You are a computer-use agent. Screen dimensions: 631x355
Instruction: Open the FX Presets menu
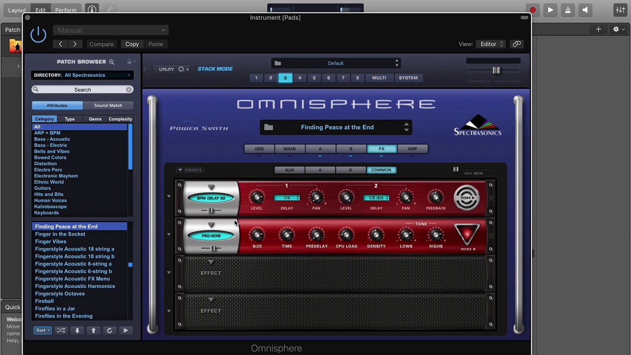pos(189,170)
